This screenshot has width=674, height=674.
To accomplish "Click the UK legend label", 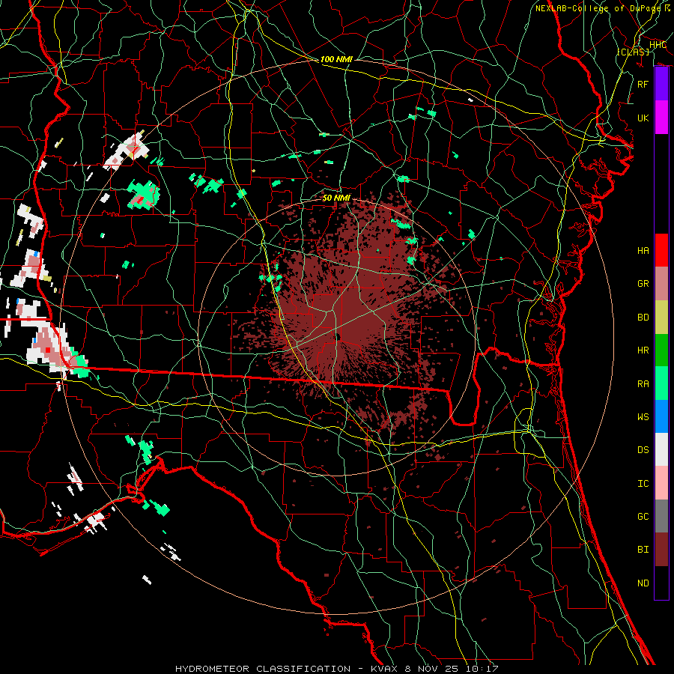I will [643, 118].
